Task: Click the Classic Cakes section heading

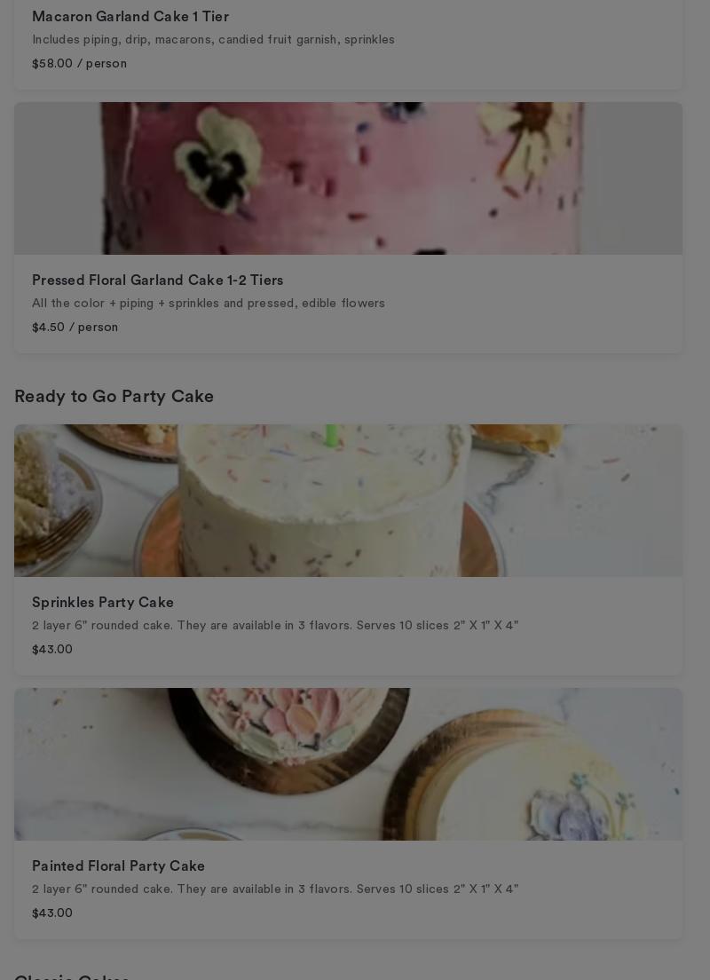Action: coord(71,976)
